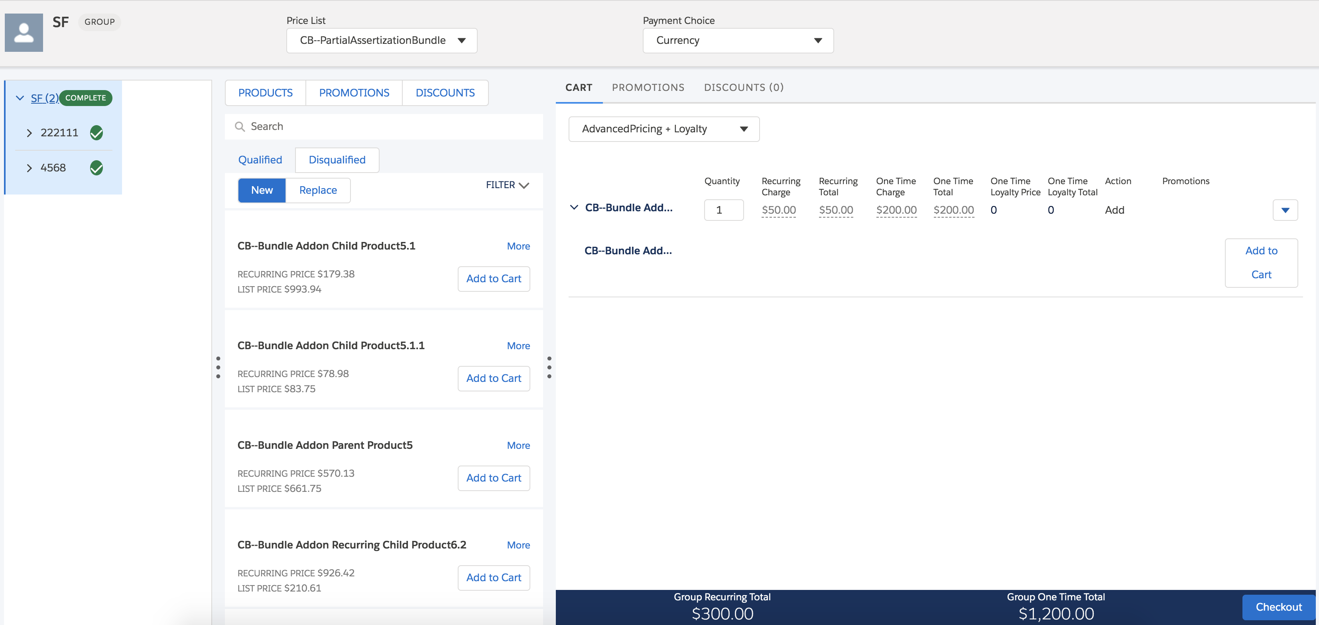This screenshot has height=625, width=1319.
Task: Click the right panel splitter dots
Action: coord(549,368)
